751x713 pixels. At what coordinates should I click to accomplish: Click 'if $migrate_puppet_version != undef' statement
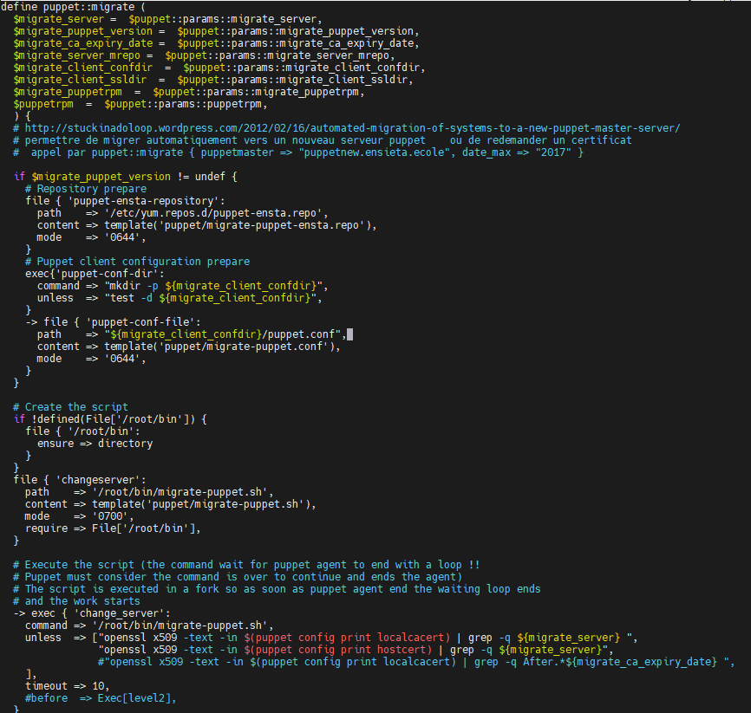click(x=126, y=177)
